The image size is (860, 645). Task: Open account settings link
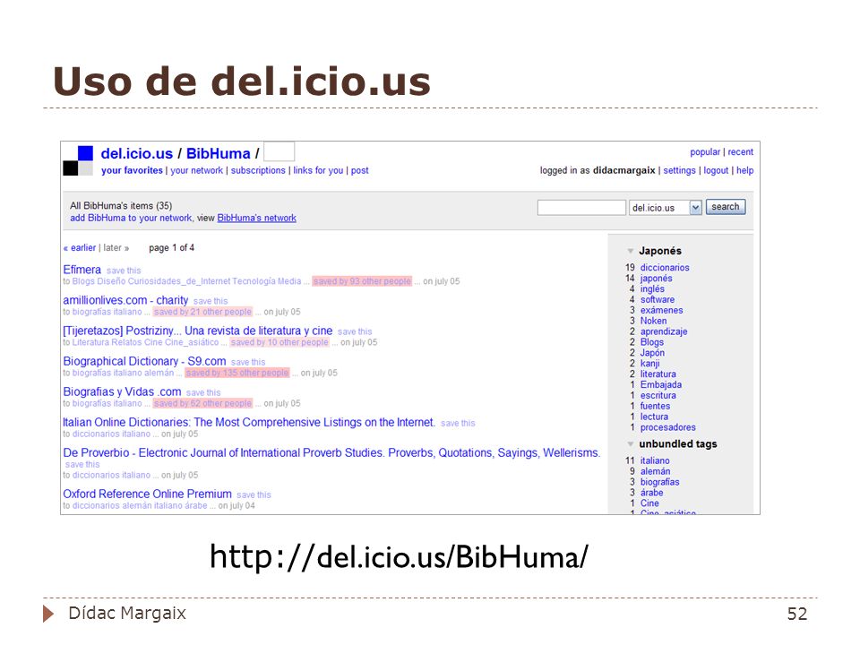coord(679,170)
